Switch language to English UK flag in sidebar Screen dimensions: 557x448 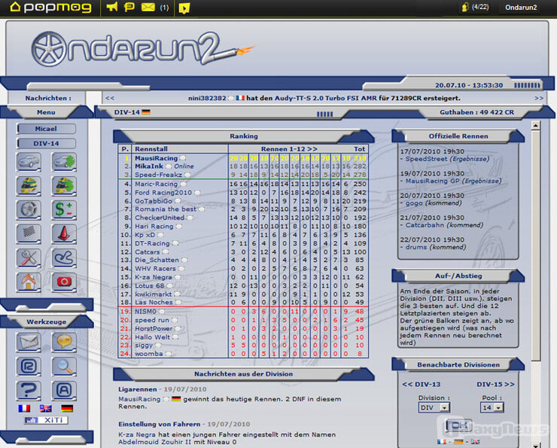click(45, 409)
